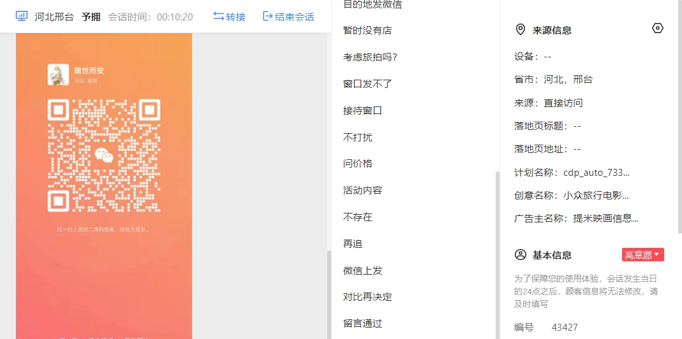Select quick reply 接待窗口
This screenshot has width=682, height=339.
(362, 110)
